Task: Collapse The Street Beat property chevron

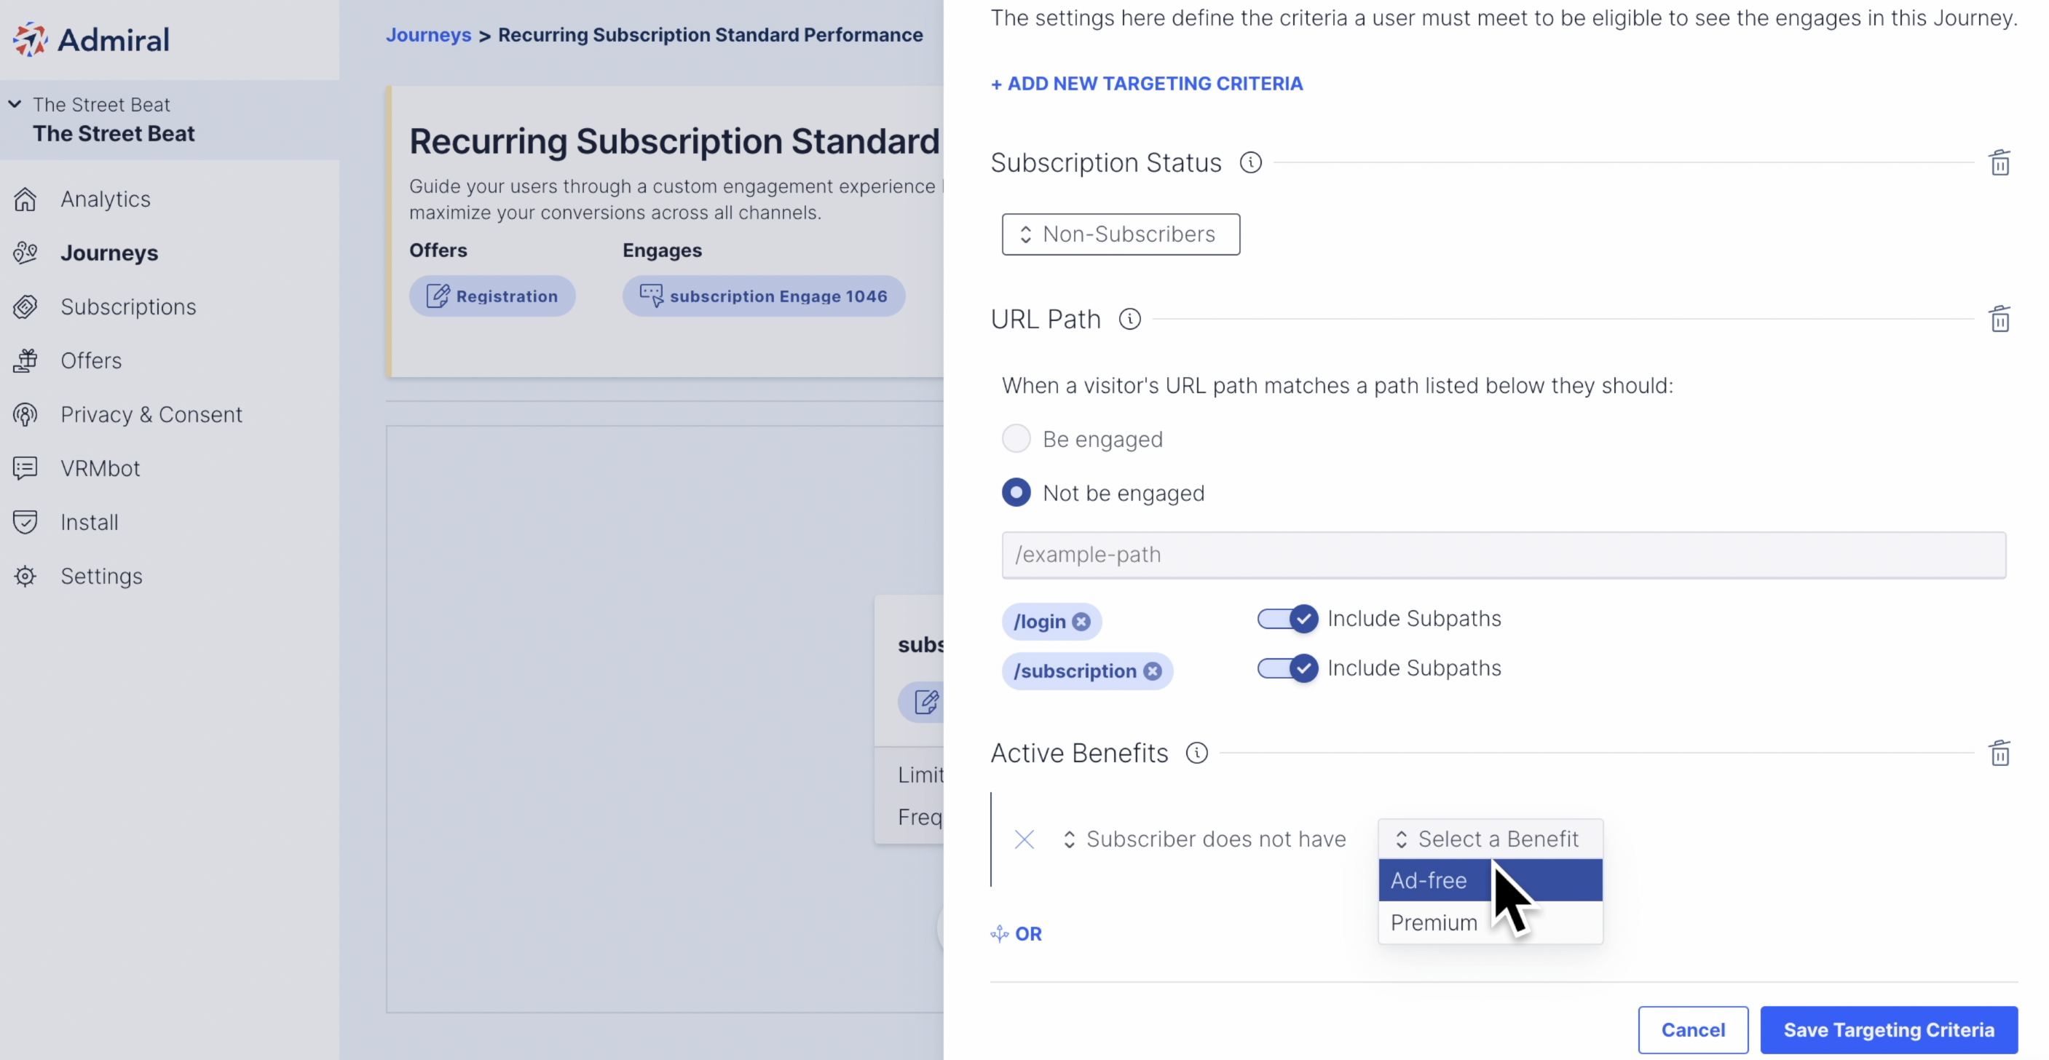Action: click(15, 103)
